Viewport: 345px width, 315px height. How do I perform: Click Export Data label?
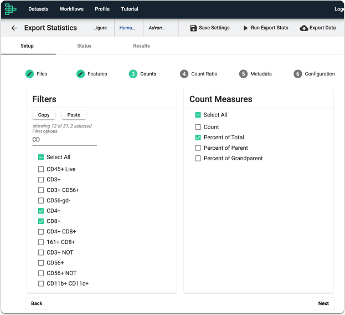[x=322, y=28]
